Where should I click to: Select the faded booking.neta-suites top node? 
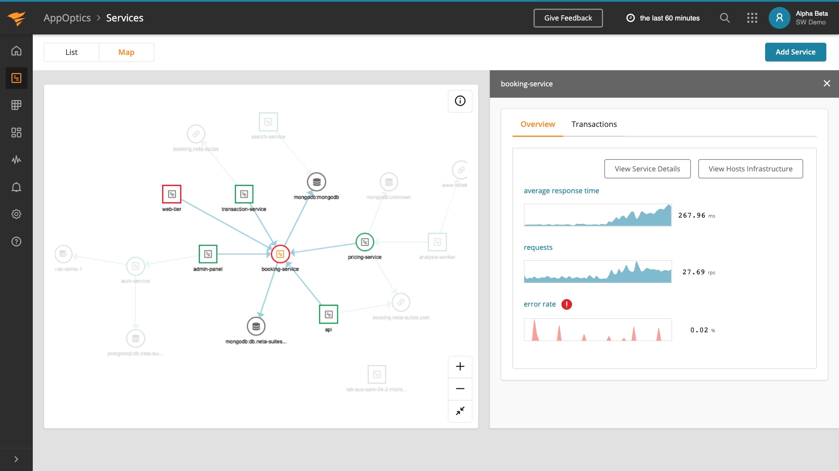[x=196, y=134]
